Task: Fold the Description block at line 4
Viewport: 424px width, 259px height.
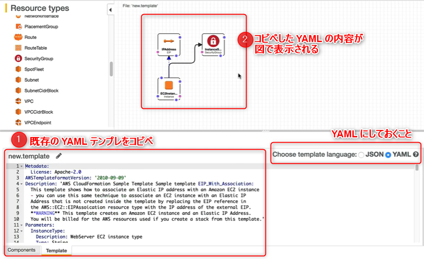Action: pos(22,184)
